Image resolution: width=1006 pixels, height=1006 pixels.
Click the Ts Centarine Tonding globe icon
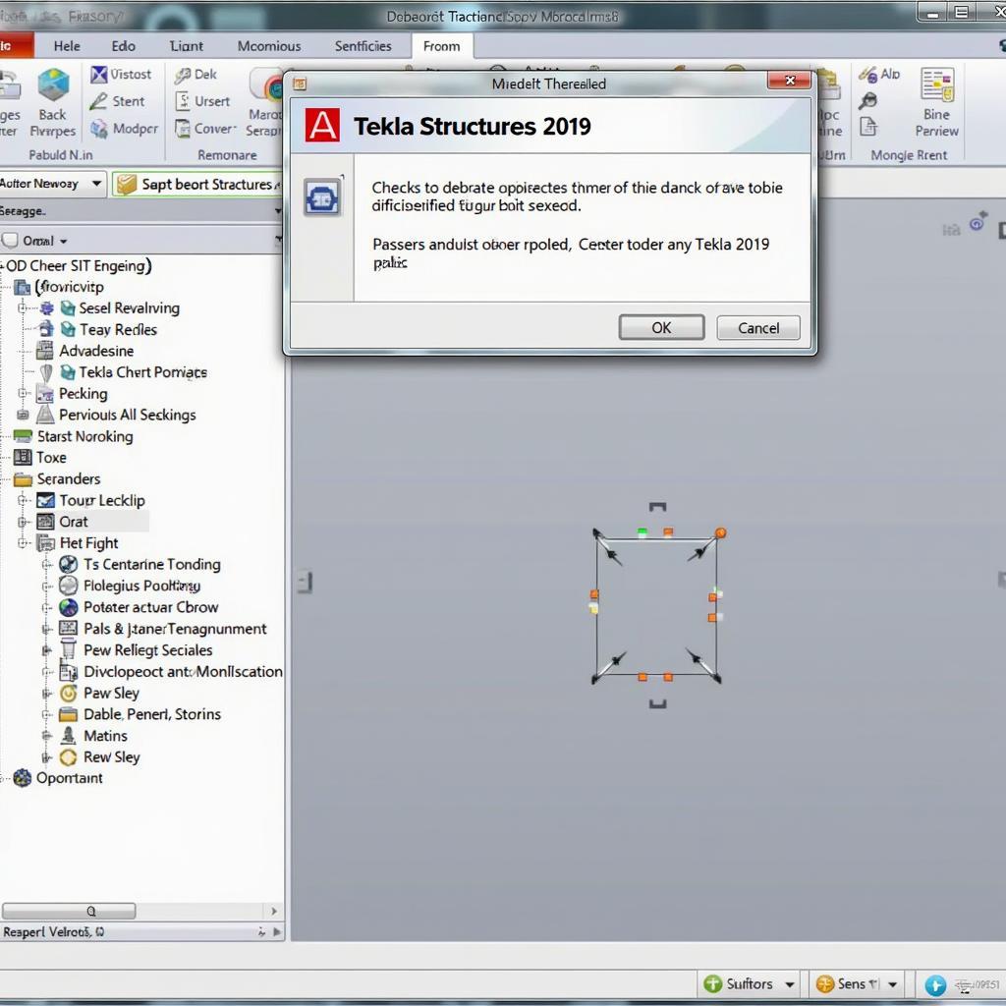[68, 565]
